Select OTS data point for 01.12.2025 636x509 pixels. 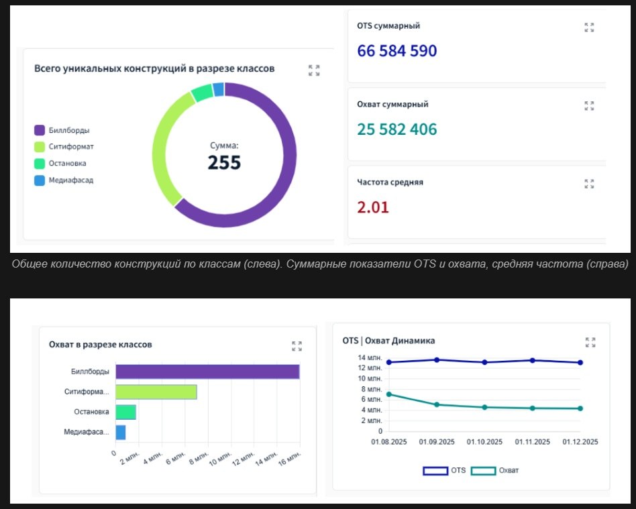(580, 363)
